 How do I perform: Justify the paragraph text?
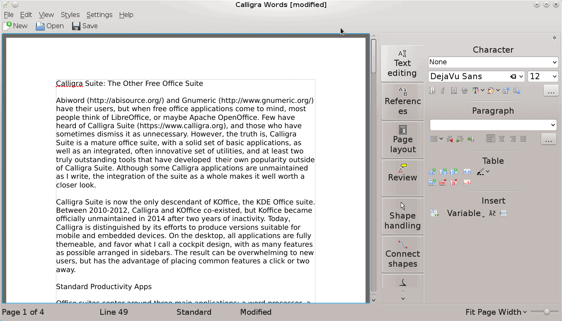523,139
